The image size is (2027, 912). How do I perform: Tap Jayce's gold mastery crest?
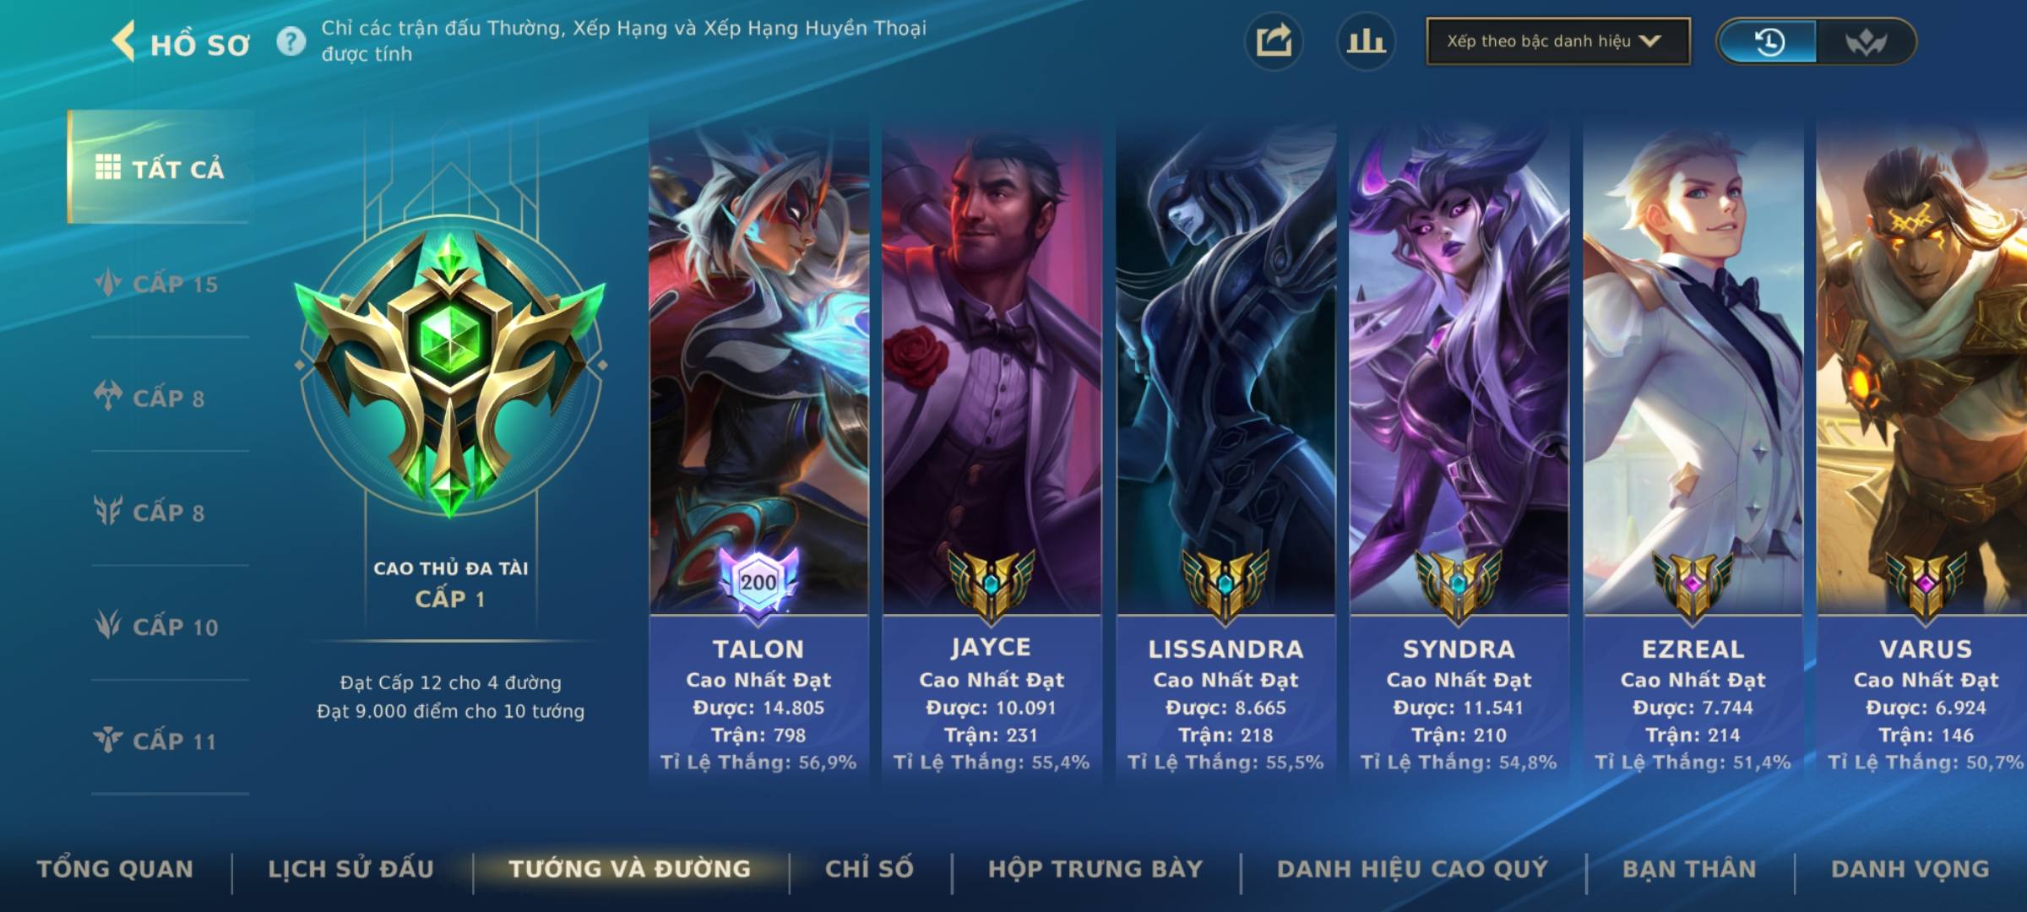992,585
